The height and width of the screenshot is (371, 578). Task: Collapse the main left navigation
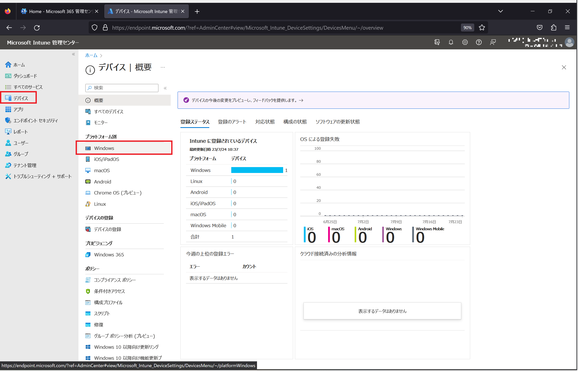(x=74, y=54)
